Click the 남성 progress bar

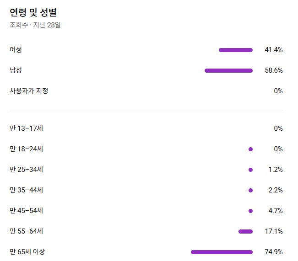pos(228,70)
